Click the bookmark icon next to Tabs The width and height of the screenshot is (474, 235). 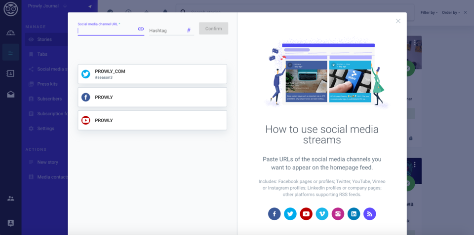[31, 54]
